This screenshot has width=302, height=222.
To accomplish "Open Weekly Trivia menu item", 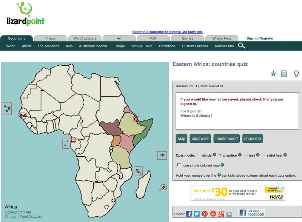I will pyautogui.click(x=142, y=46).
